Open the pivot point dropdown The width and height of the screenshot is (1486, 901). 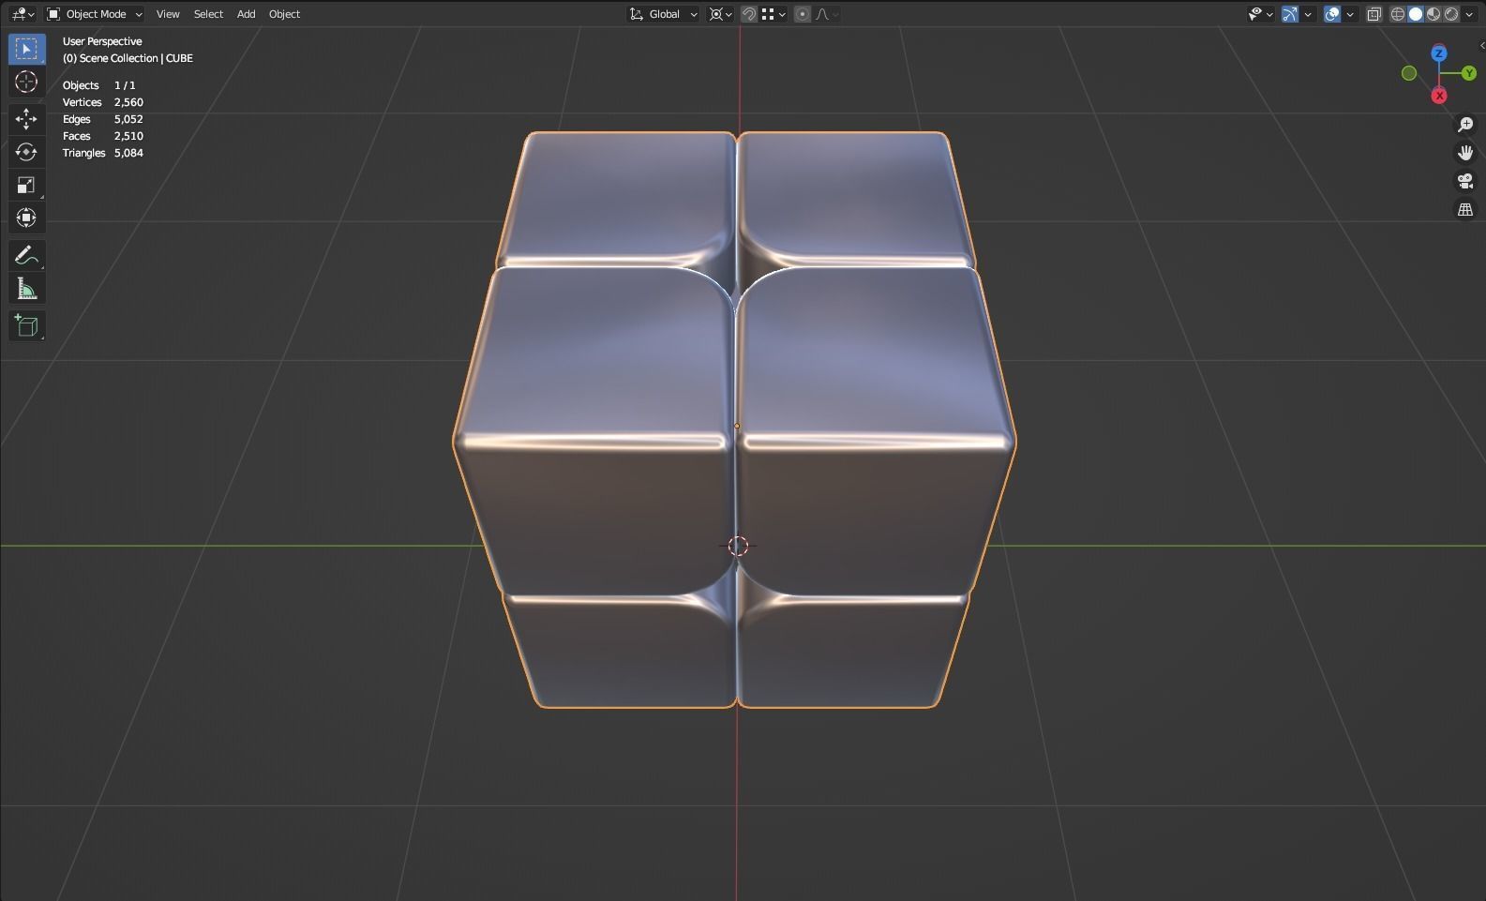720,14
